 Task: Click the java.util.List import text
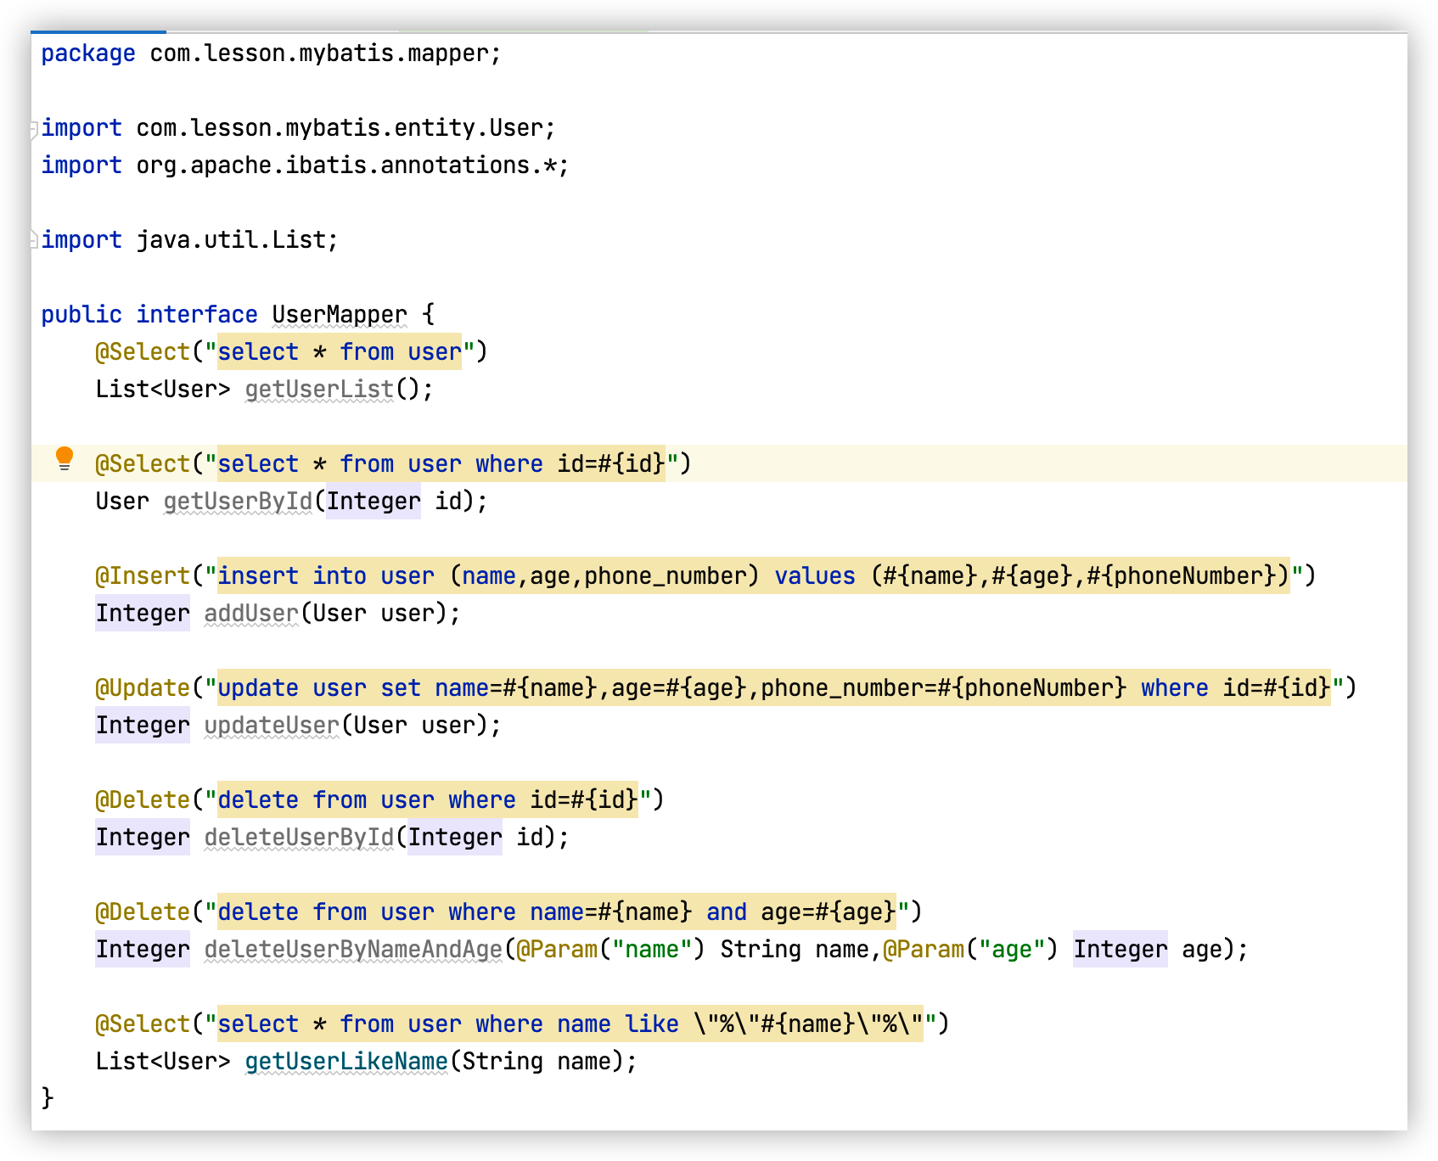pyautogui.click(x=231, y=240)
